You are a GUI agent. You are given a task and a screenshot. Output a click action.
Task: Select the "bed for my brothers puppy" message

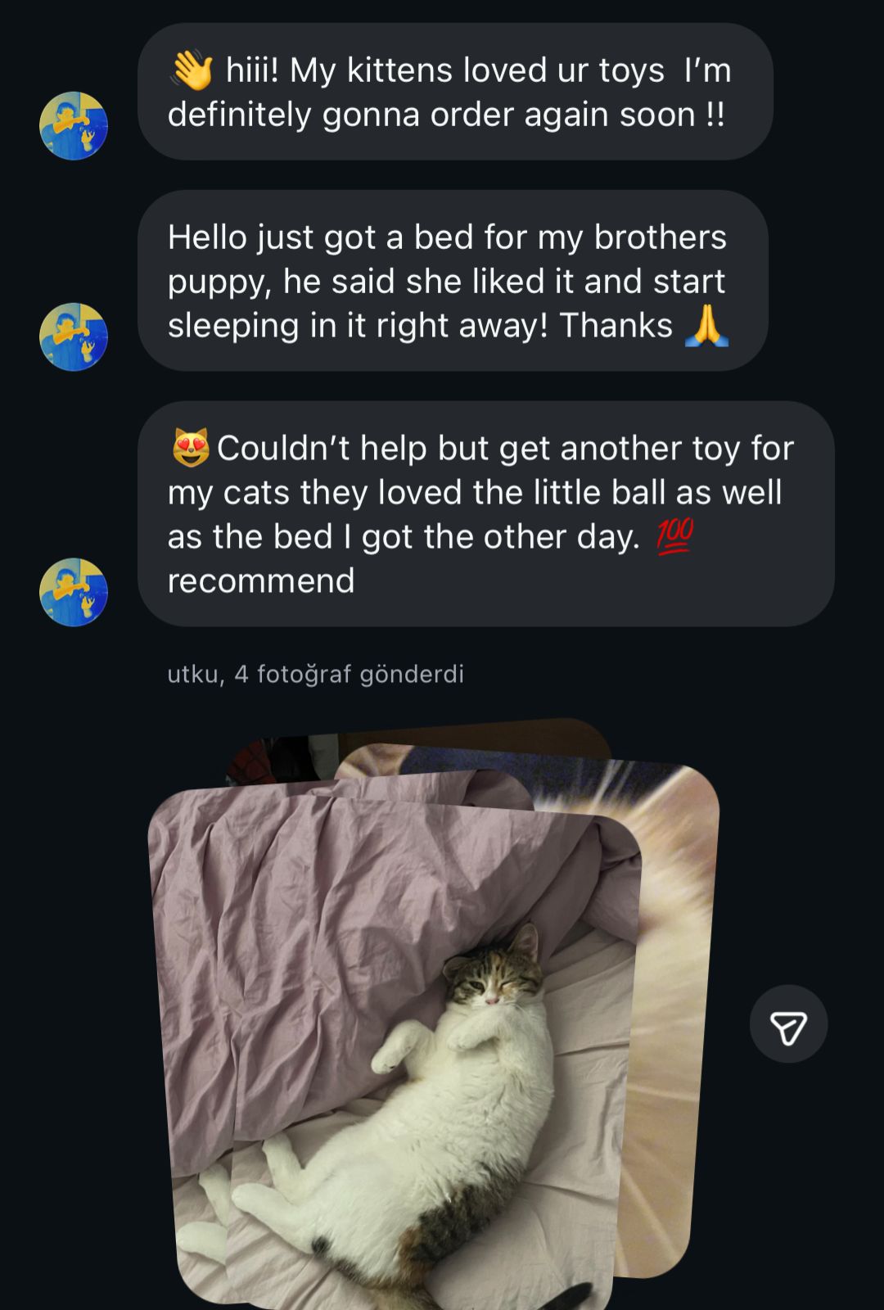coord(452,281)
